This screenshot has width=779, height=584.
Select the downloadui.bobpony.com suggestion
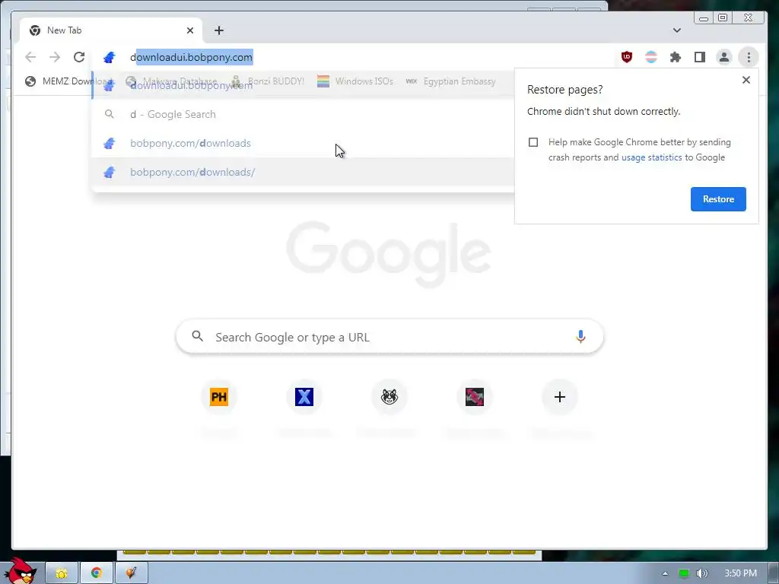303,85
